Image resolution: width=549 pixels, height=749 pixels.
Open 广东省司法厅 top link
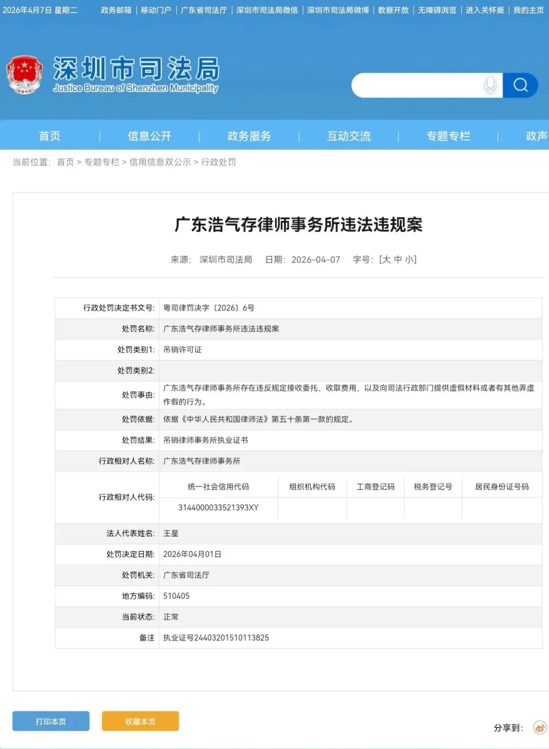click(204, 10)
